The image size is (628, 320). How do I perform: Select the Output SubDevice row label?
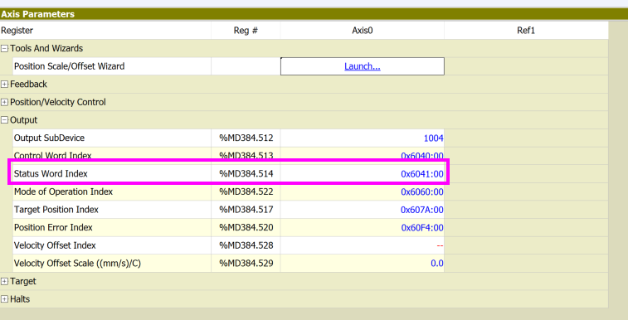(x=49, y=138)
